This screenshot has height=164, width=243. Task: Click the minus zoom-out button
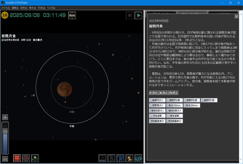[x=5, y=159]
